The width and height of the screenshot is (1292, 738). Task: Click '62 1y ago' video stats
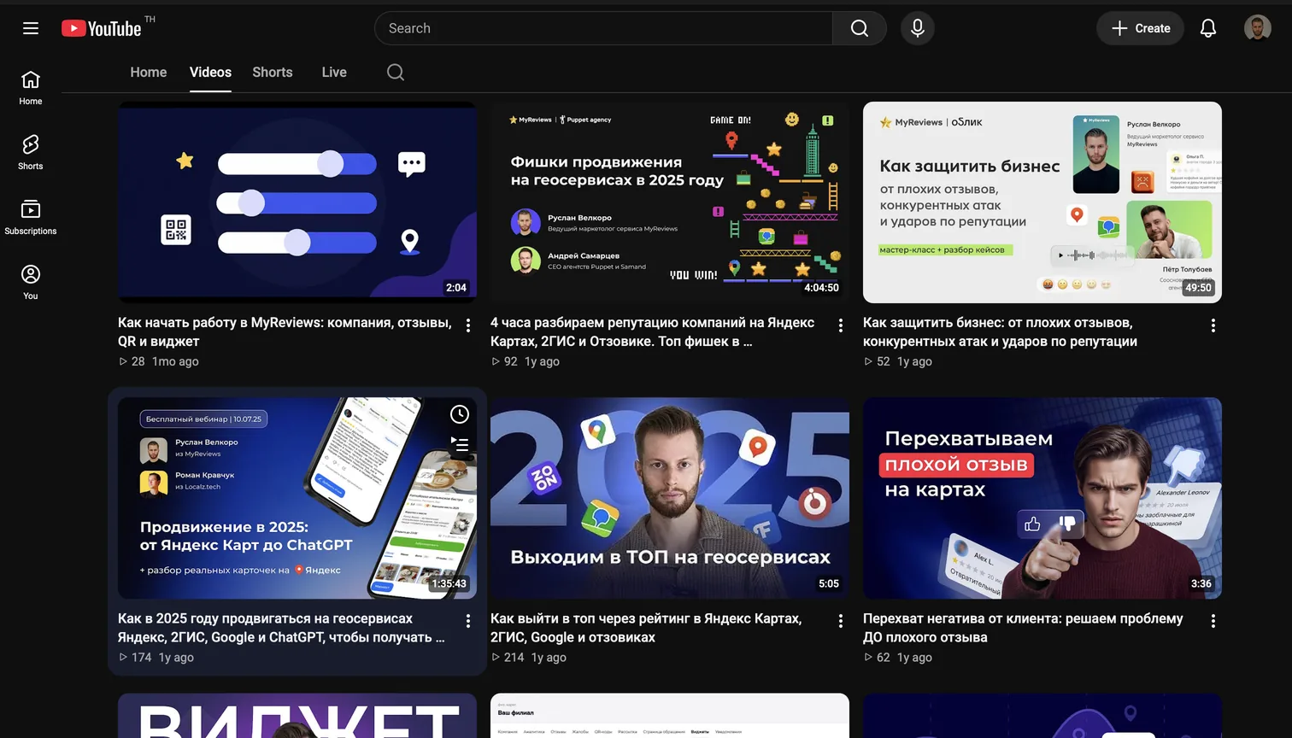898,657
